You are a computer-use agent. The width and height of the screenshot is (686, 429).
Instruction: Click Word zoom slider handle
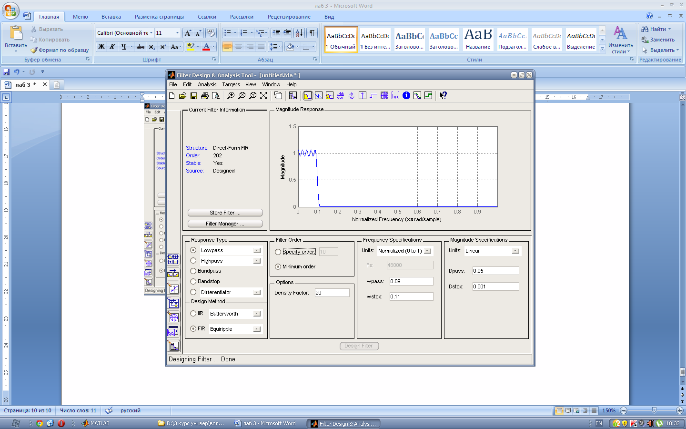click(654, 410)
